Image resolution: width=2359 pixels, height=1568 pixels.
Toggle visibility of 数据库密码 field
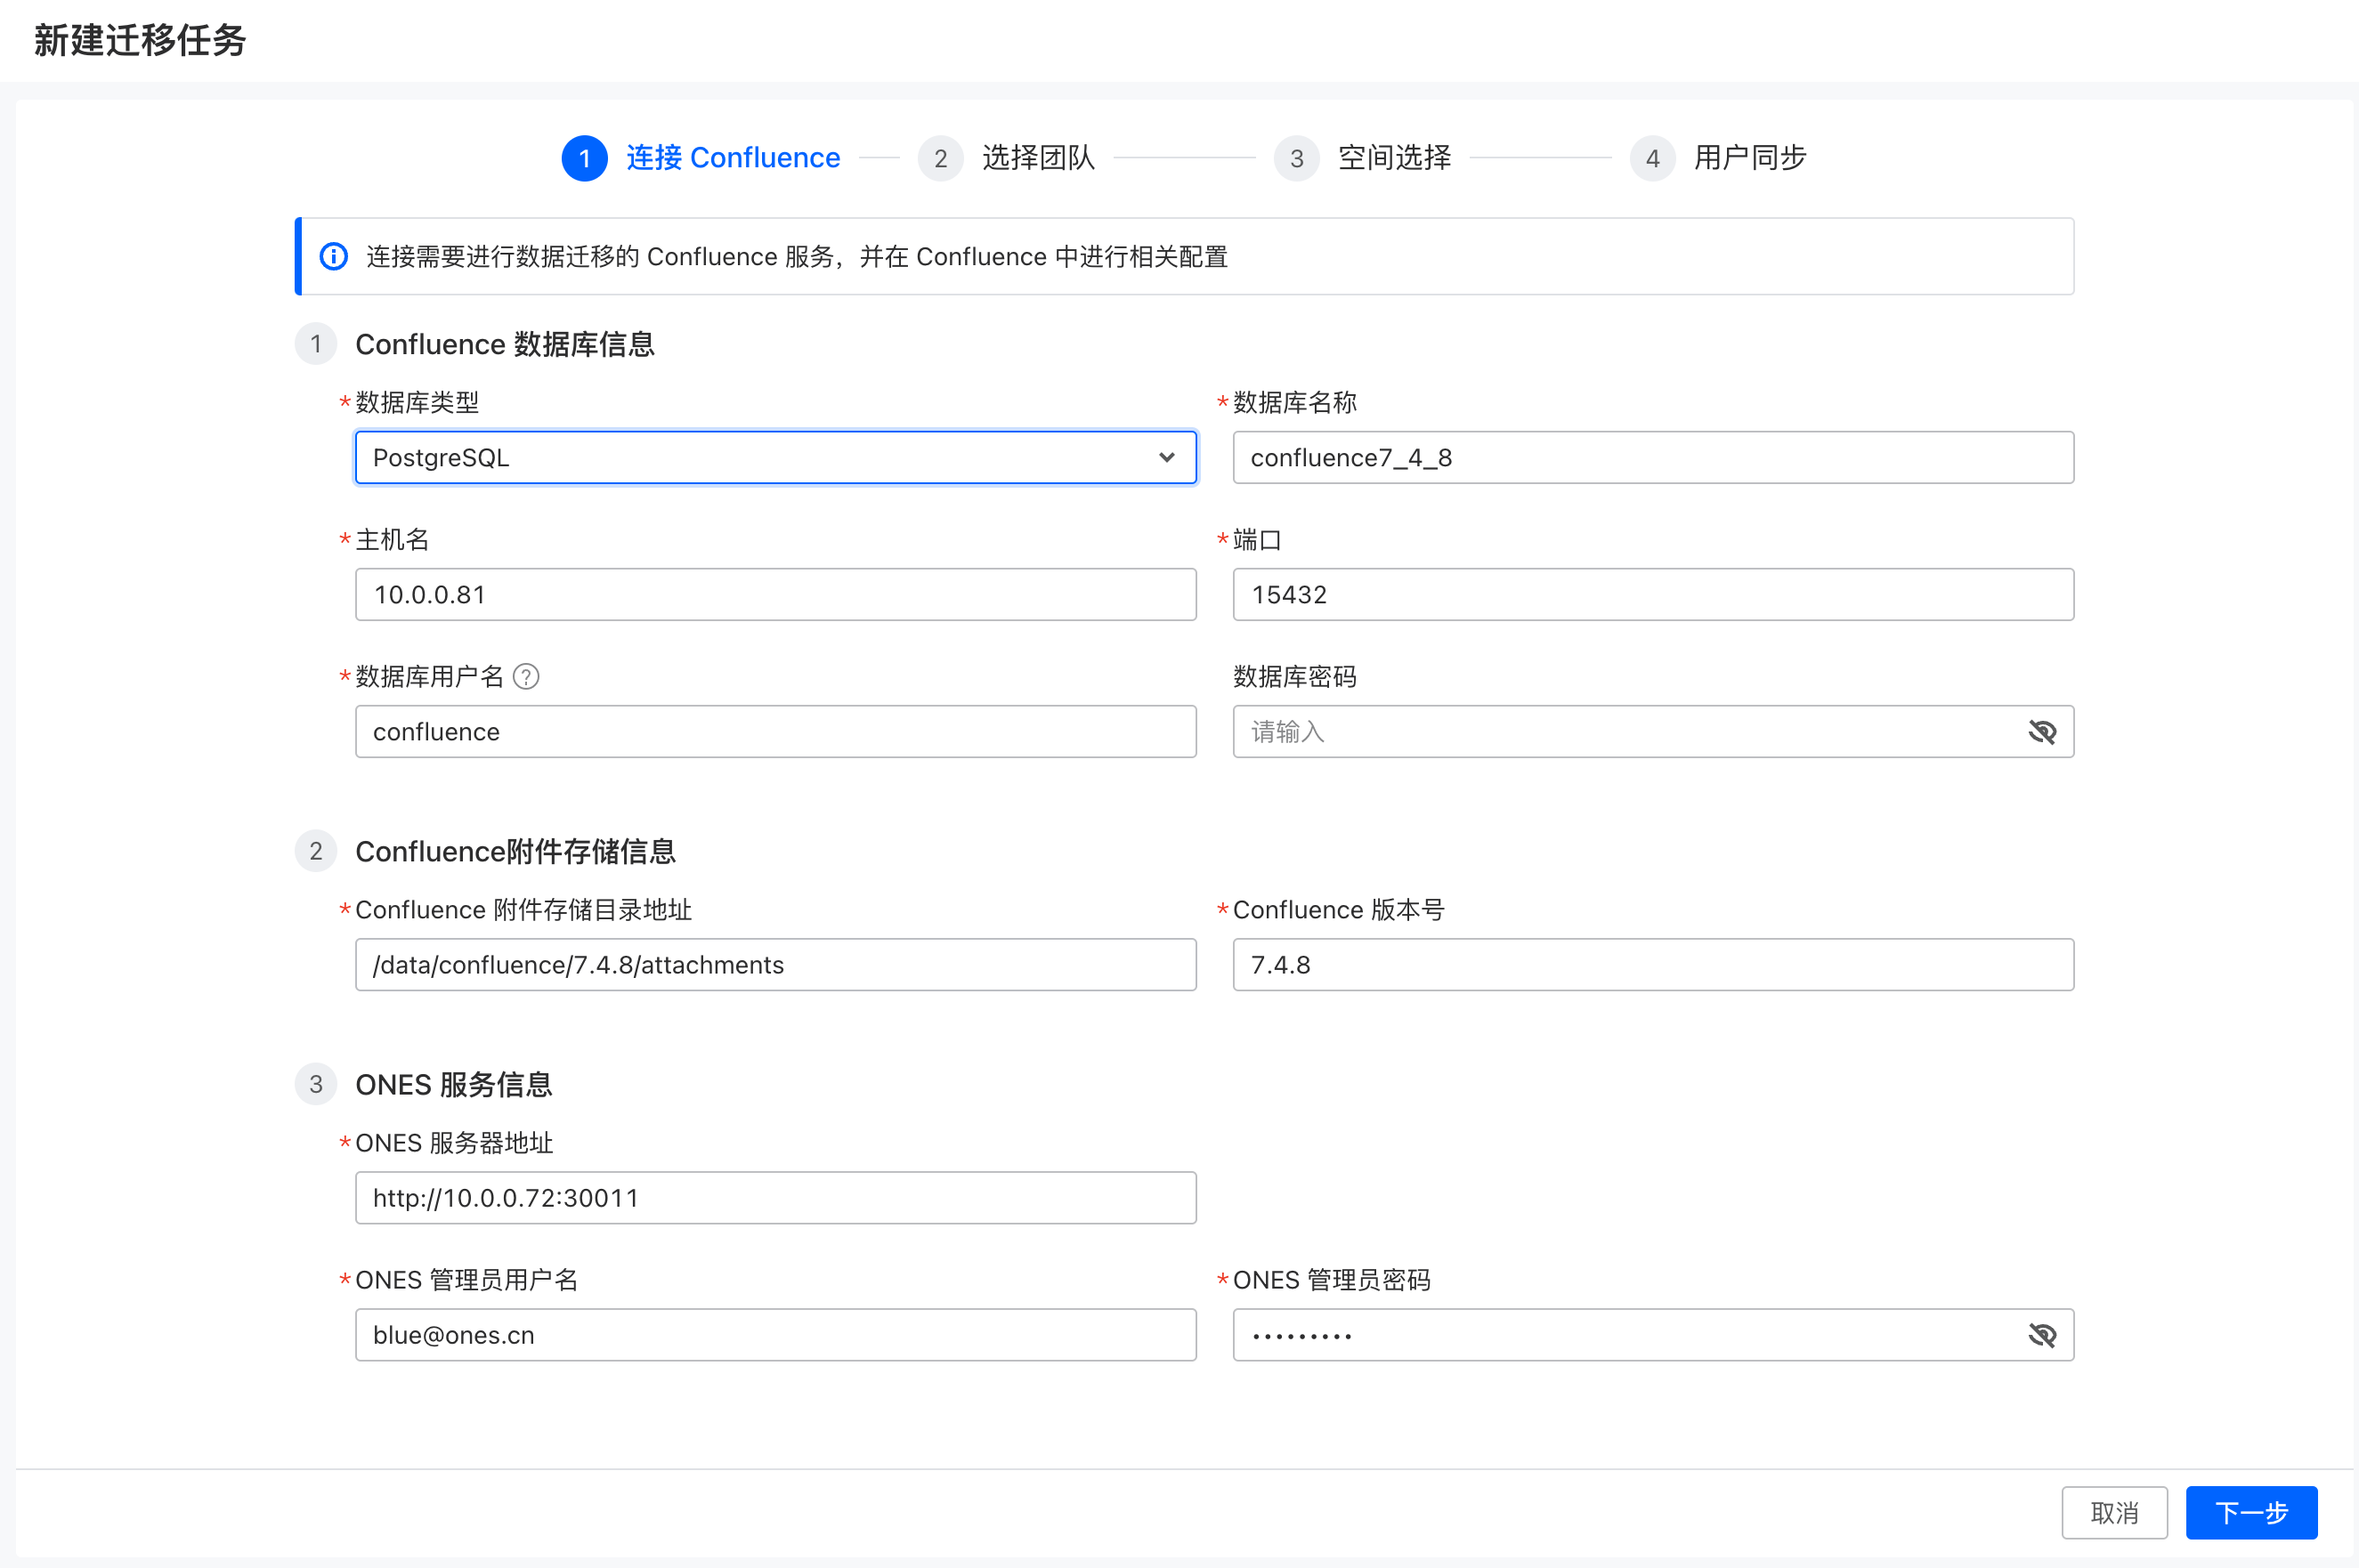click(x=2042, y=732)
